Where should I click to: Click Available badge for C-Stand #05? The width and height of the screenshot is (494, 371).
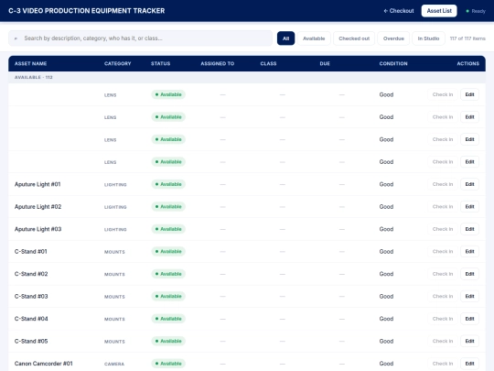(x=168, y=341)
